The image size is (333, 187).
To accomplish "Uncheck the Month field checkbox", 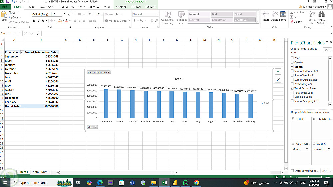I will tap(292, 67).
